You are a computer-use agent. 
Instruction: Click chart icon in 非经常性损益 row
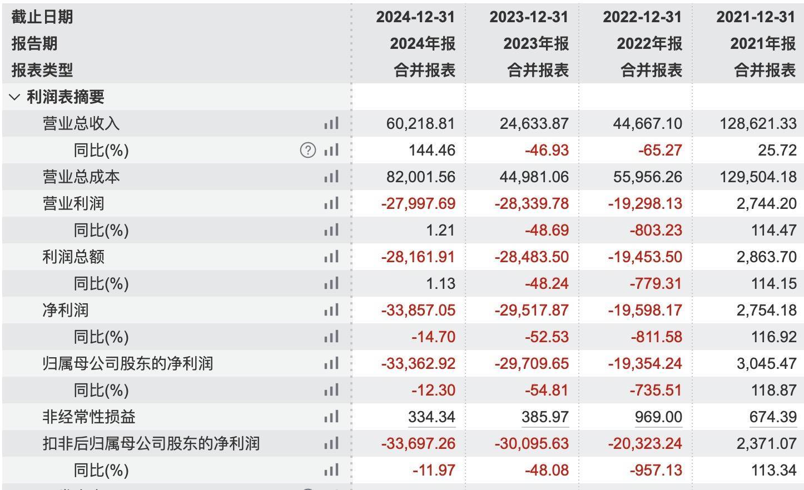pyautogui.click(x=331, y=417)
